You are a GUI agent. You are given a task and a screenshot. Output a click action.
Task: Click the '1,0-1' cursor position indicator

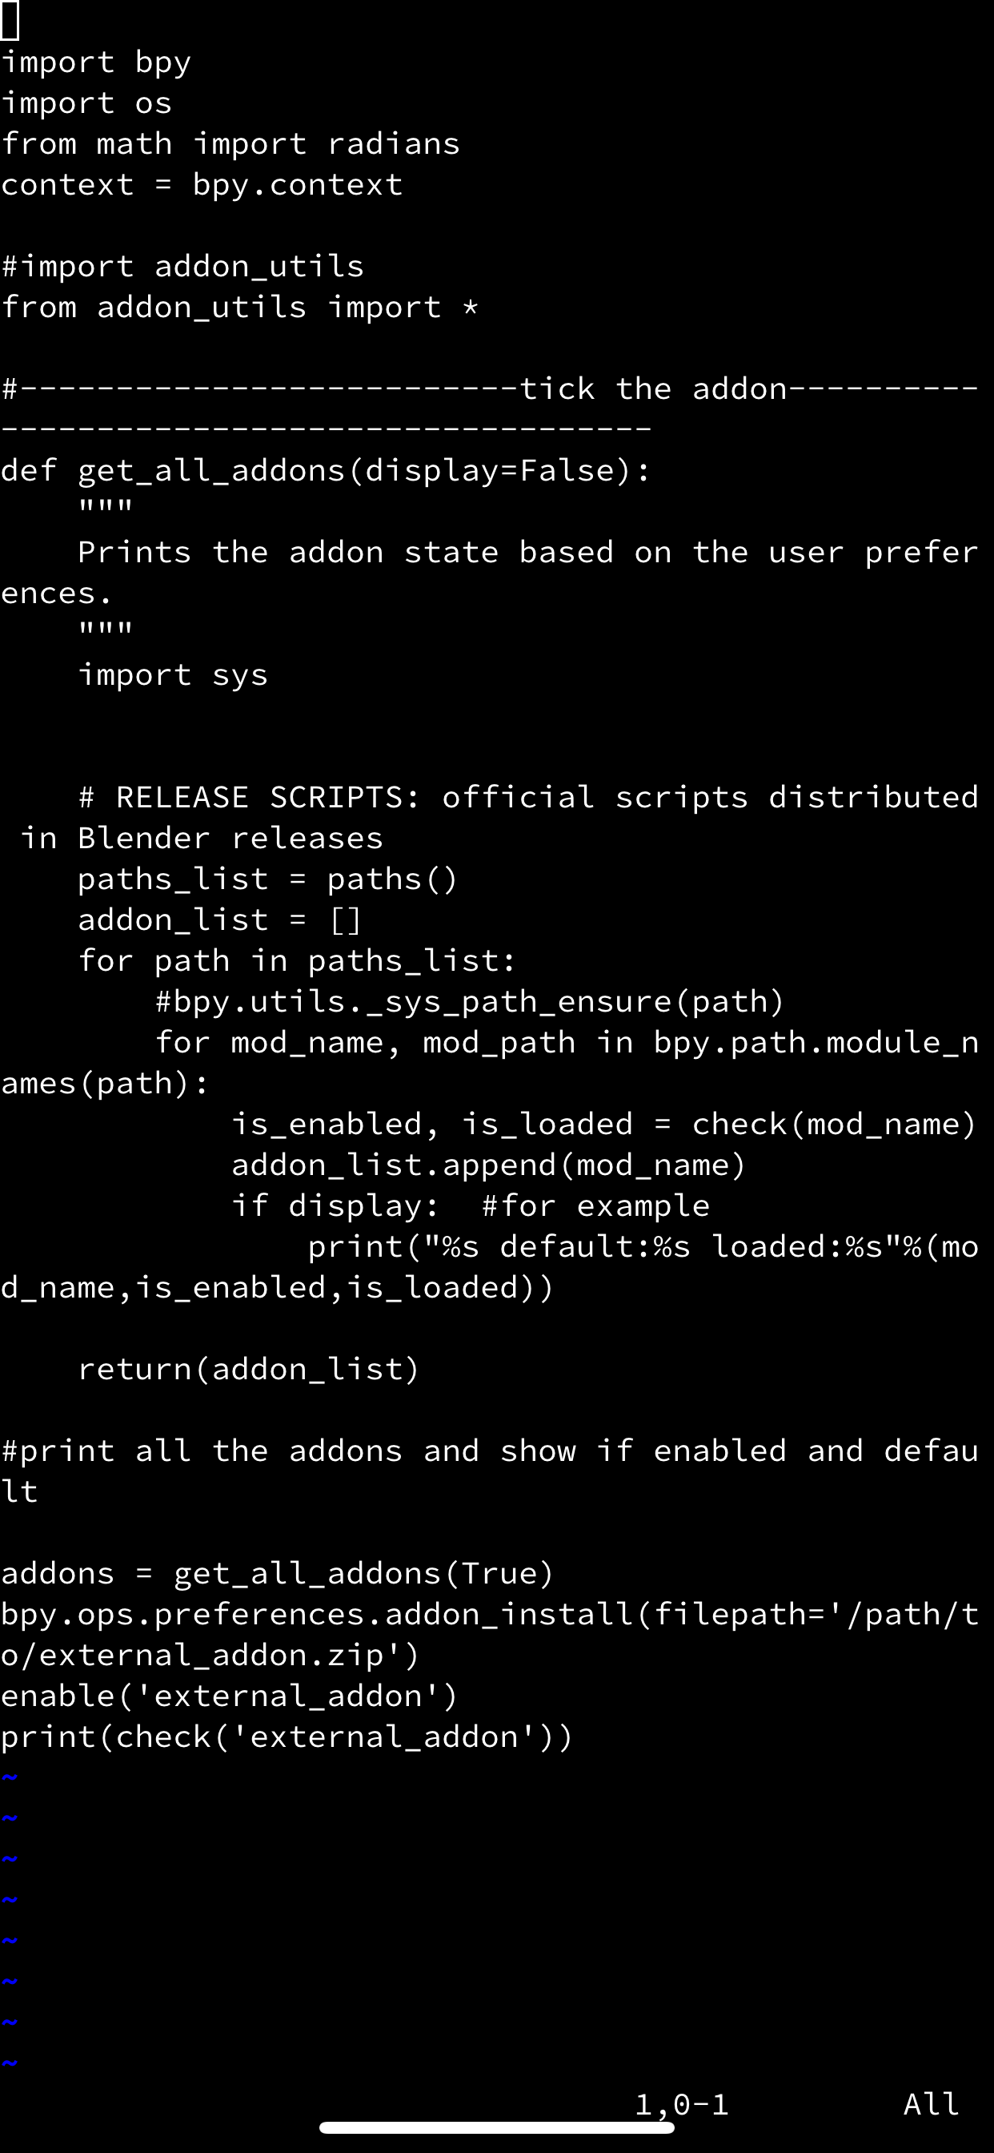(682, 2103)
